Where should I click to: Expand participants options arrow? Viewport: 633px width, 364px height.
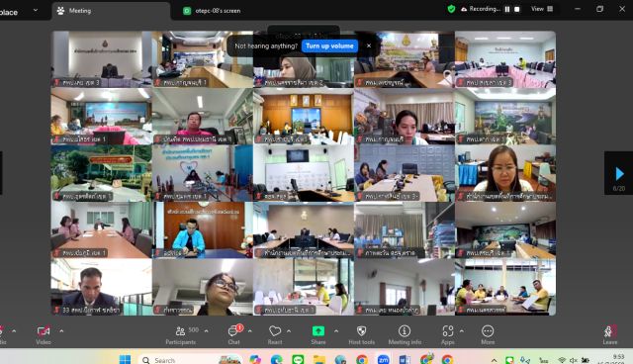[207, 331]
